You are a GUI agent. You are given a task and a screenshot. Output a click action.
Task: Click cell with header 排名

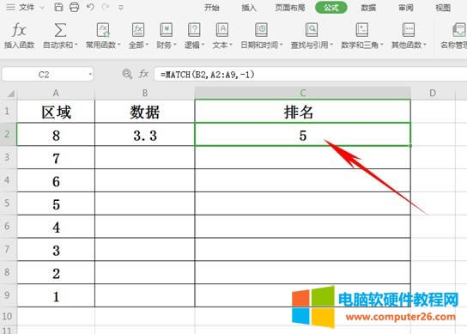302,111
